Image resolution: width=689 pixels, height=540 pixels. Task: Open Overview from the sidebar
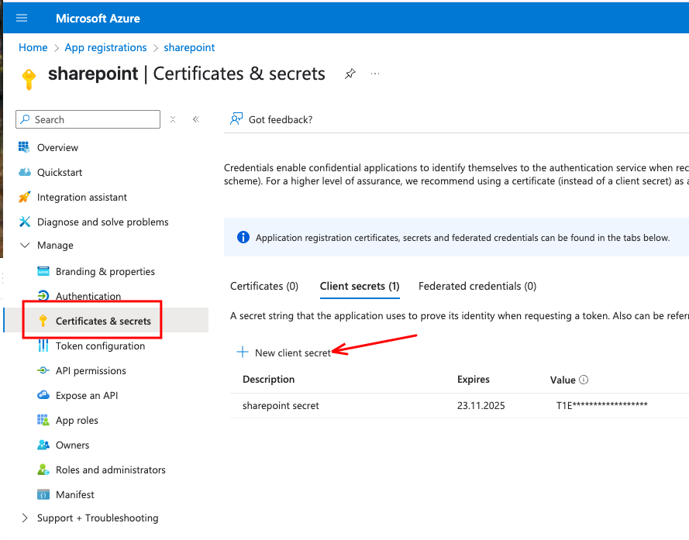57,147
